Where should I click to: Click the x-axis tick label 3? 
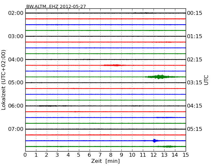(x=57, y=155)
